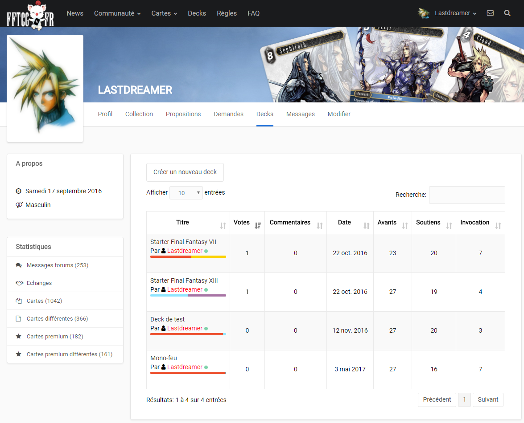
Task: Open Messages forums (253) statistic
Action: pos(58,265)
